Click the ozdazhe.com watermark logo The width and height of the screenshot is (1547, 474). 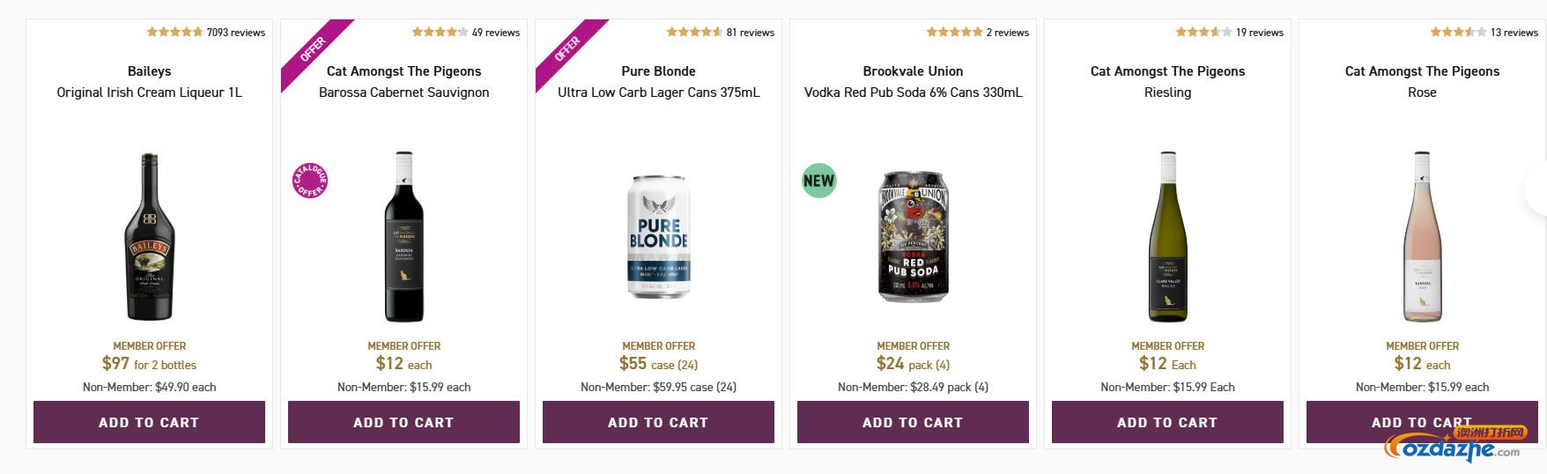pos(1454,444)
